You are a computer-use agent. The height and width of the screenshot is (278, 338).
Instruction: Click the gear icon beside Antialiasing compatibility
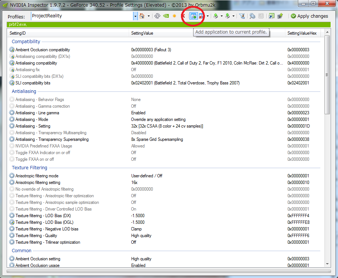12,63
